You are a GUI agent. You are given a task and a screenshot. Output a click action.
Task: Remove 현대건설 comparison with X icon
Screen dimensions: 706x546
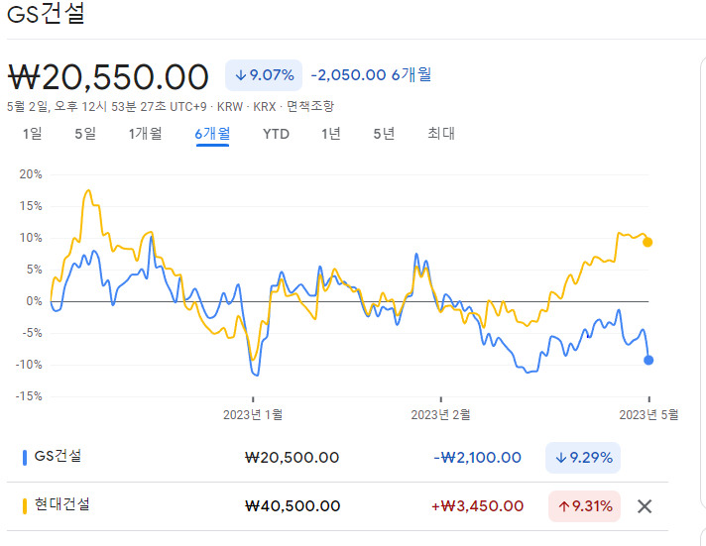coord(645,506)
